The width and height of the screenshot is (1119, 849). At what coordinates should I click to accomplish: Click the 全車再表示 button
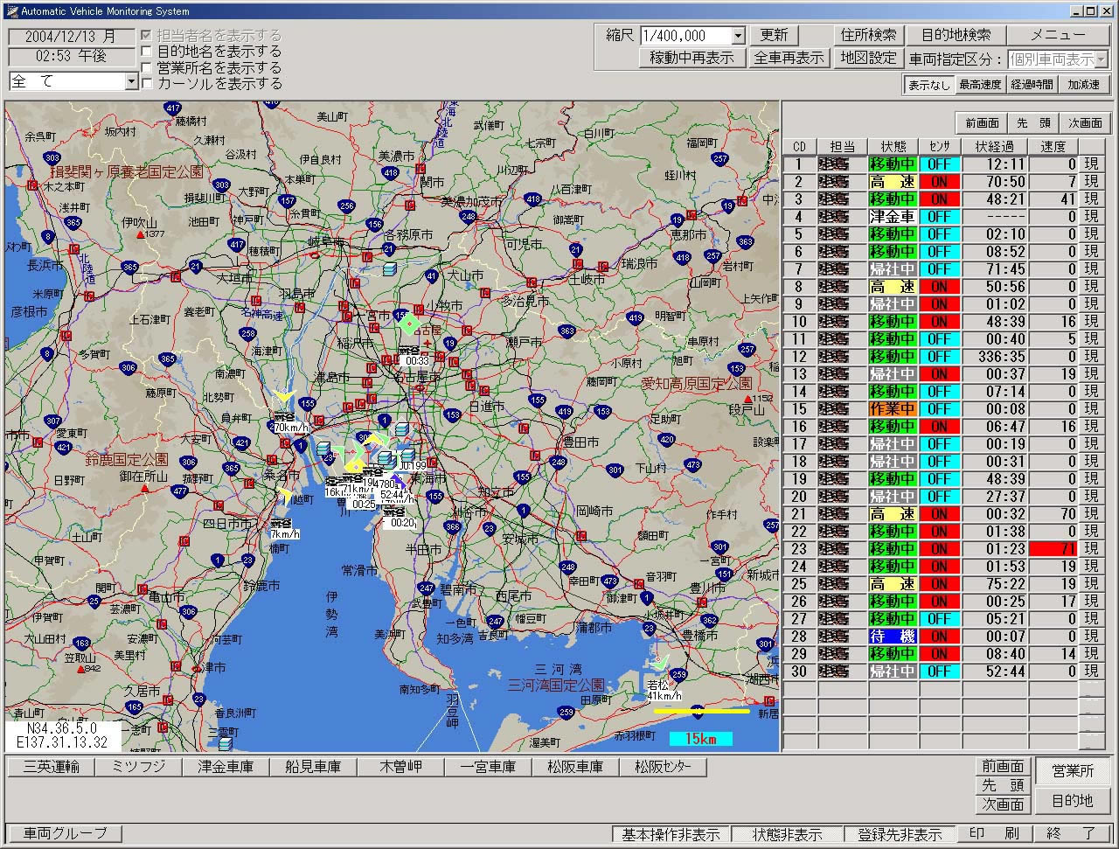(x=789, y=58)
